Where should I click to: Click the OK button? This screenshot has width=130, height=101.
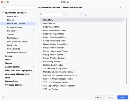click(123, 97)
